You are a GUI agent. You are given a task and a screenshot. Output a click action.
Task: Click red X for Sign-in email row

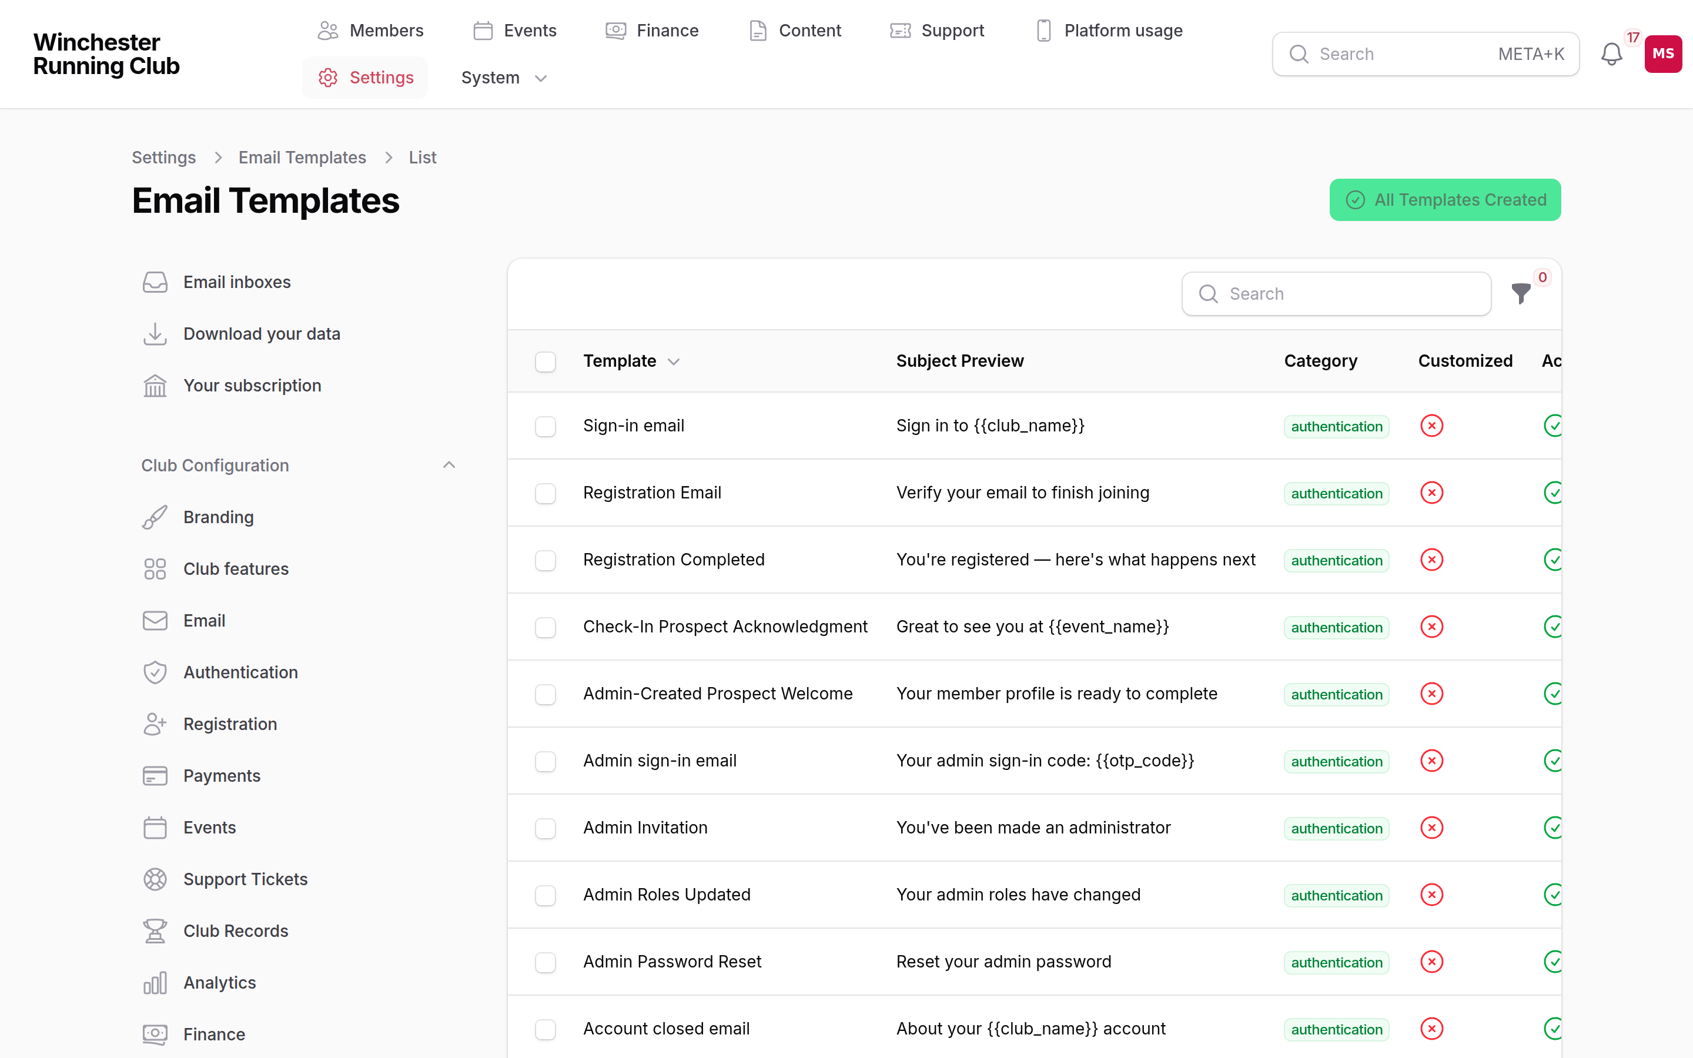click(x=1431, y=426)
